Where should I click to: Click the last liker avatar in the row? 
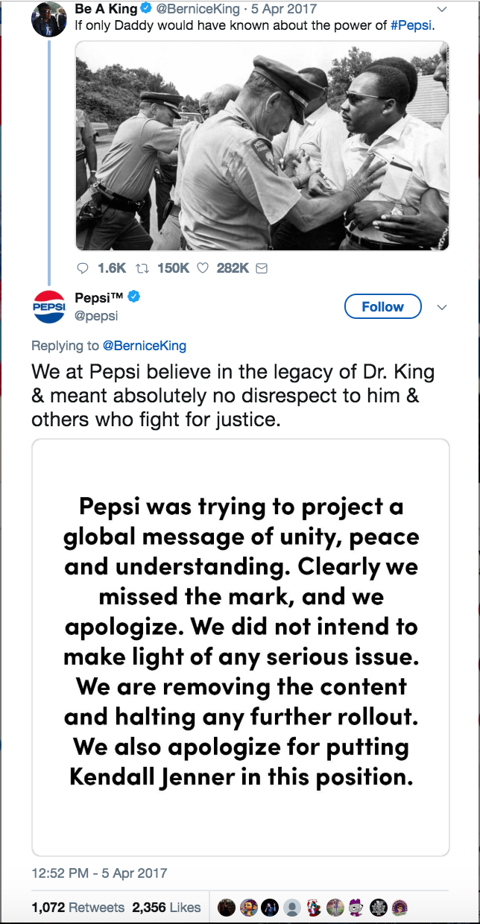click(400, 907)
